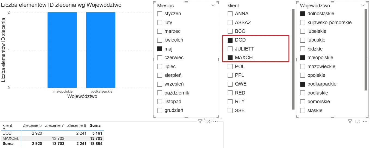The image size is (370, 148).
Task: Click the sort arrow under the klient column header
Action: pos(4,129)
